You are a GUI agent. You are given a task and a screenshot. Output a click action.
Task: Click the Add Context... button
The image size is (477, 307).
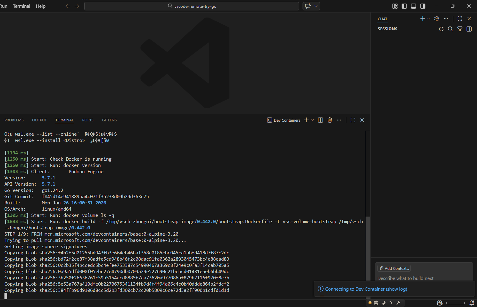(394, 268)
